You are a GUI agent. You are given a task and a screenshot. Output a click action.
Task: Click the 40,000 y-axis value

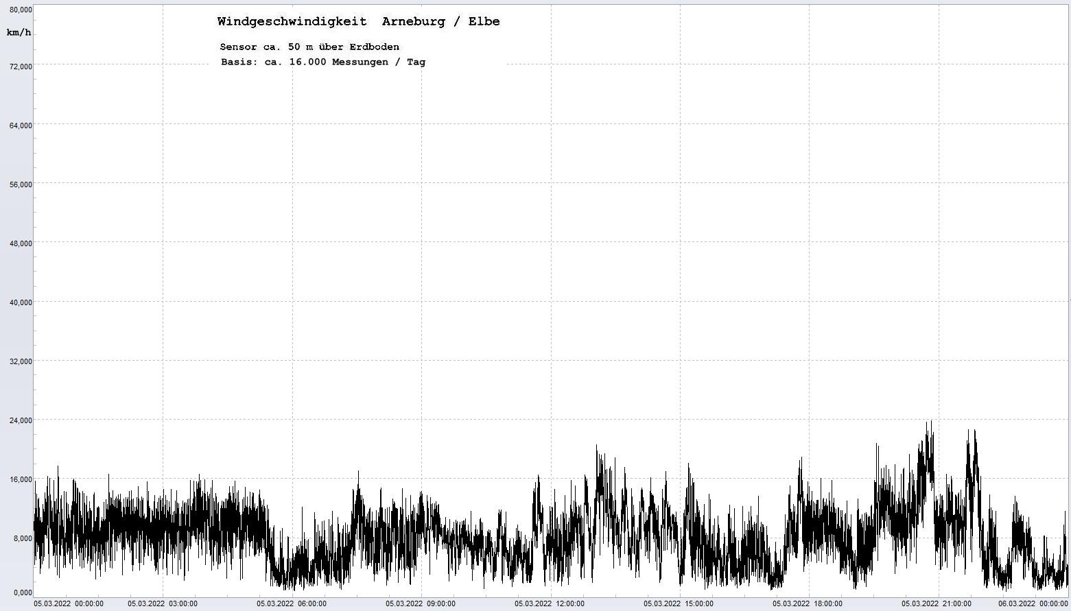coord(21,302)
